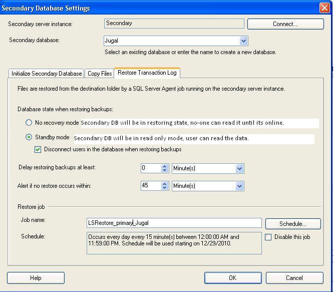The image size is (334, 292).
Task: Click the Connect... button
Action: [x=285, y=24]
